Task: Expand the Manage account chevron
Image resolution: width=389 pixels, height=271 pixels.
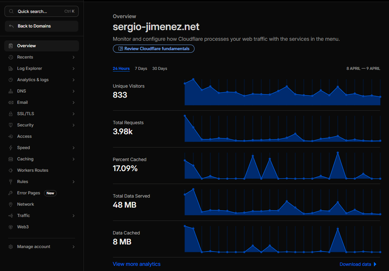Action: tap(73, 247)
